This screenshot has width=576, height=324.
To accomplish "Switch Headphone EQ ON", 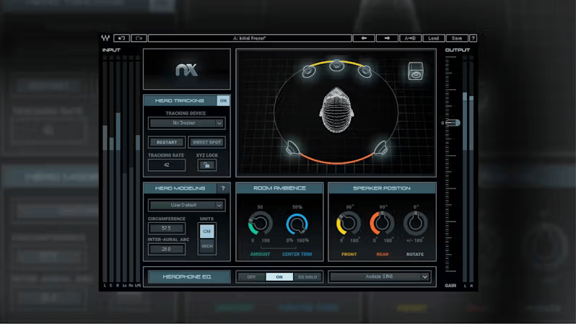I will click(x=279, y=277).
